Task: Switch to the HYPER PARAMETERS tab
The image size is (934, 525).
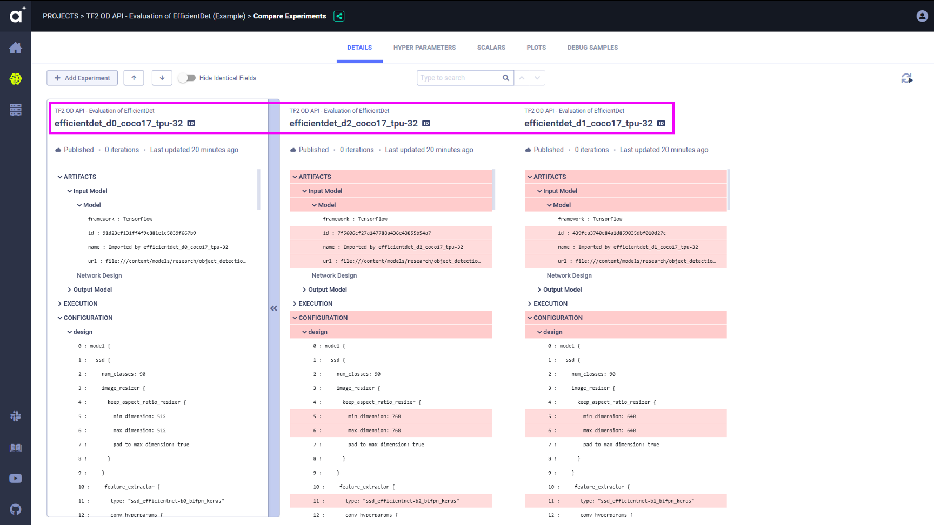Action: tap(424, 48)
